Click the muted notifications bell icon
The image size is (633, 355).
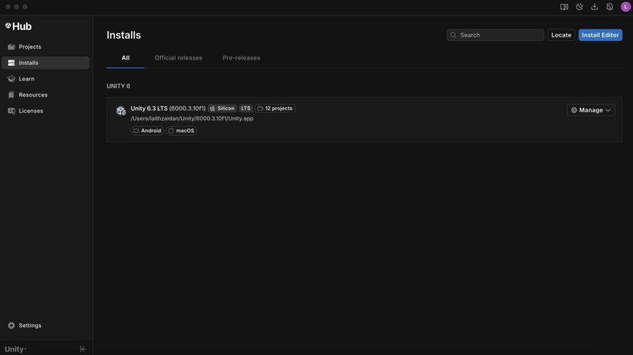click(x=610, y=7)
